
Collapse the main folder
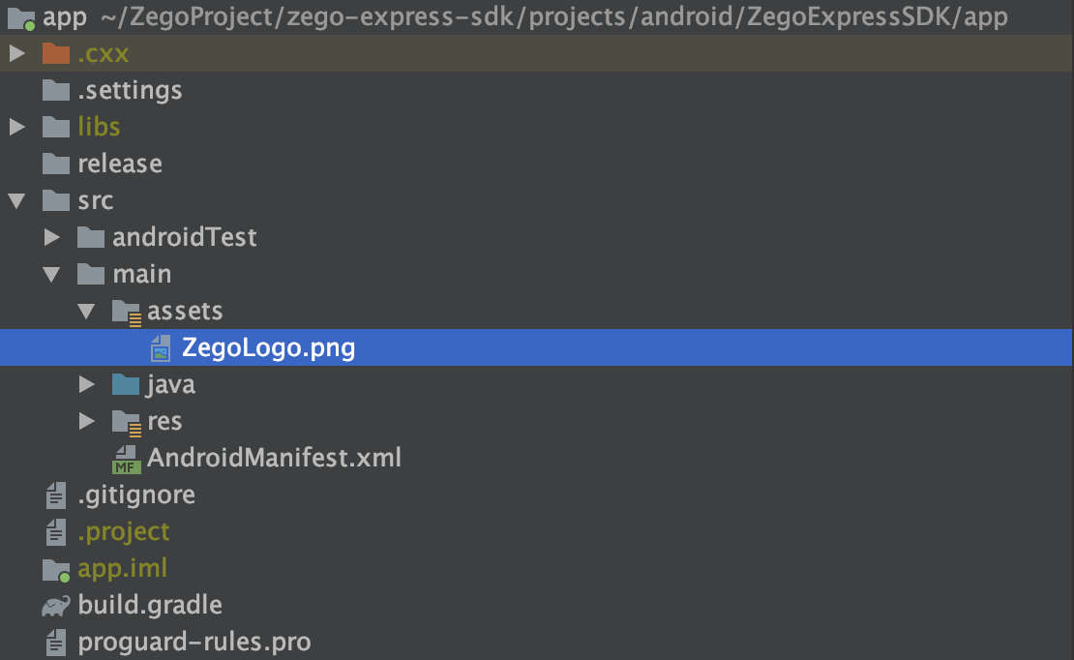(51, 274)
